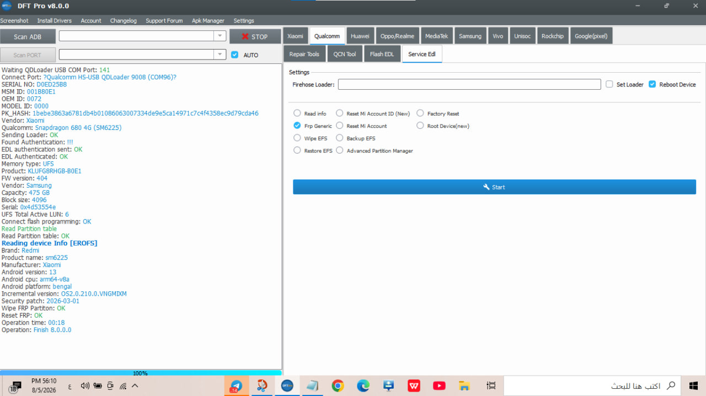Open WPS Office from the taskbar

click(414, 386)
